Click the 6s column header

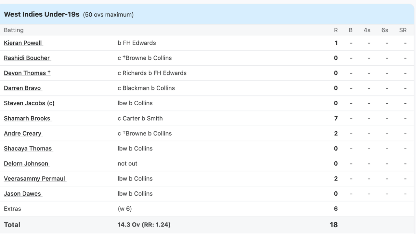pos(385,30)
